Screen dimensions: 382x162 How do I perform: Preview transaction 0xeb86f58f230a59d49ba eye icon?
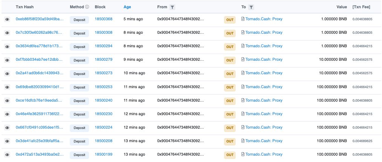pyautogui.click(x=7, y=19)
